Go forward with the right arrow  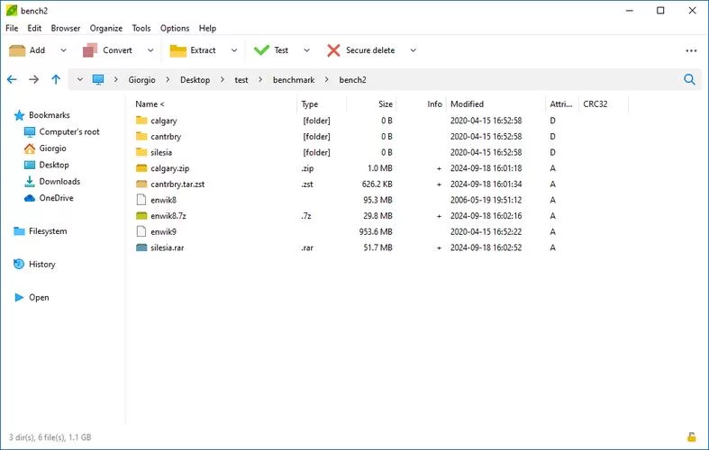point(33,79)
